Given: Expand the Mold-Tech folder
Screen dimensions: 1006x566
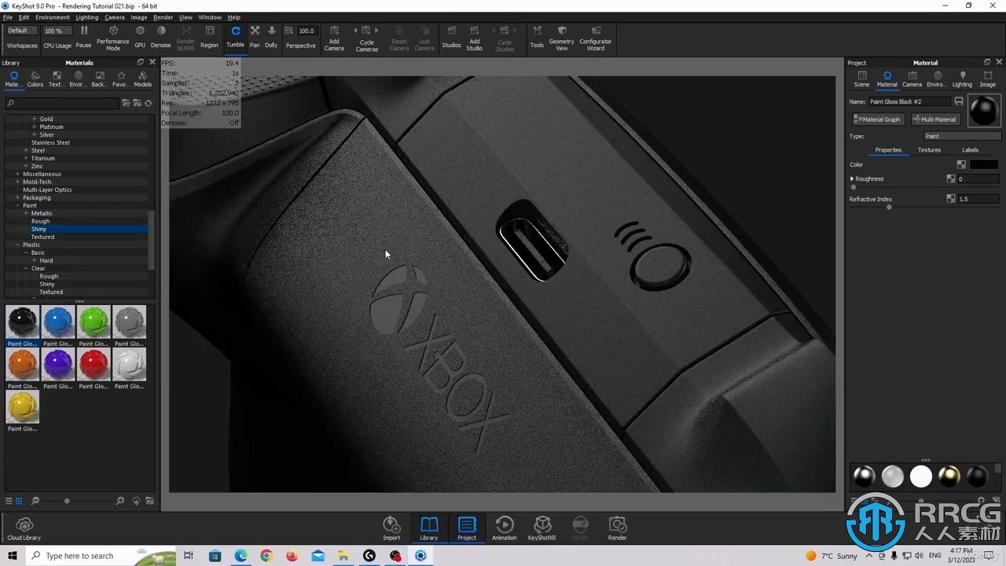Looking at the screenshot, I should click(17, 182).
